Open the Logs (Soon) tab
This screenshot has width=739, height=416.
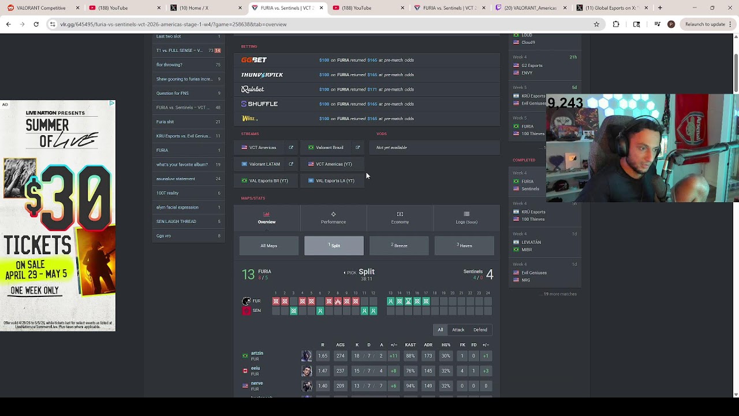466,218
